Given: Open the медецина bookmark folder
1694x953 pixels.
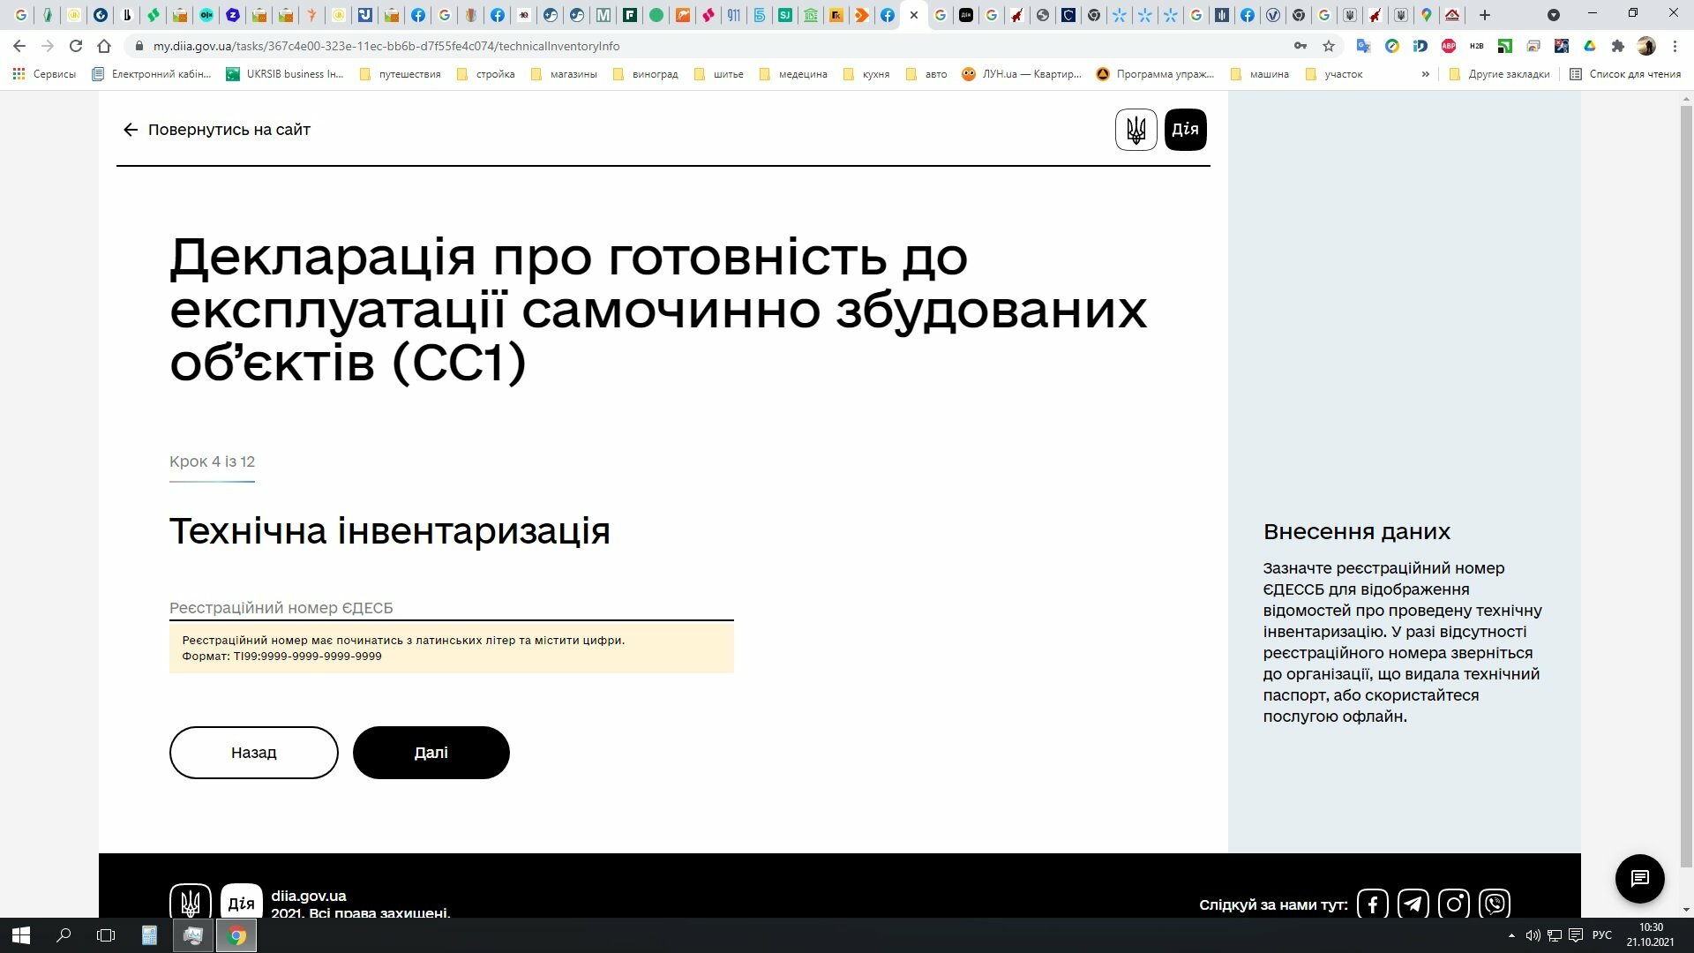Looking at the screenshot, I should point(794,74).
